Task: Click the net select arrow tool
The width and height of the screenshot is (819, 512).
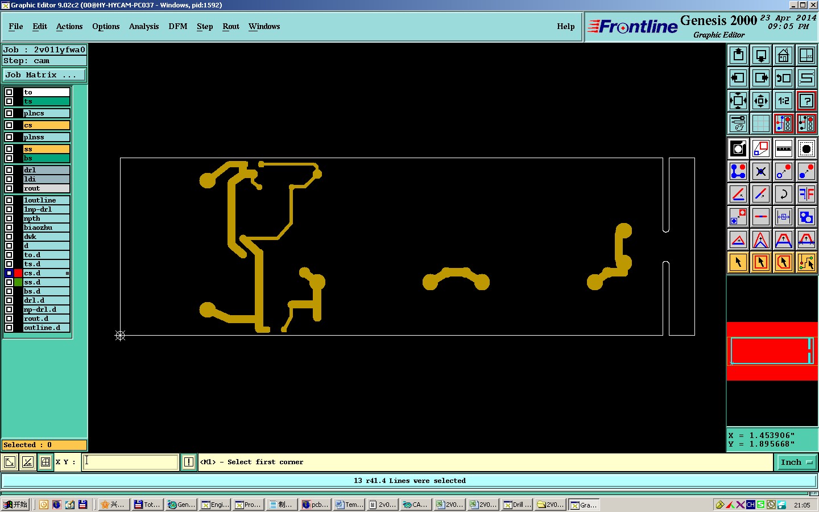Action: tap(806, 262)
